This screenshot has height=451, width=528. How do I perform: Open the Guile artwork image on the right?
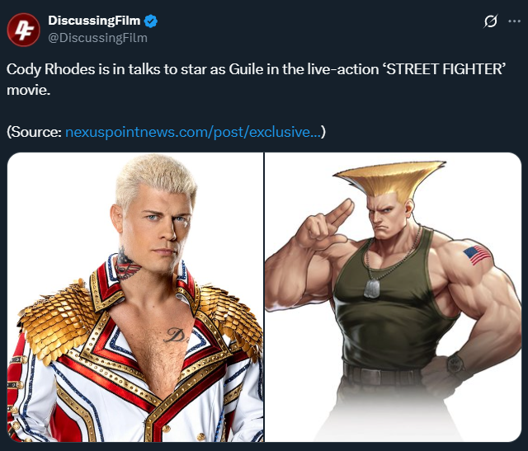[x=393, y=297]
